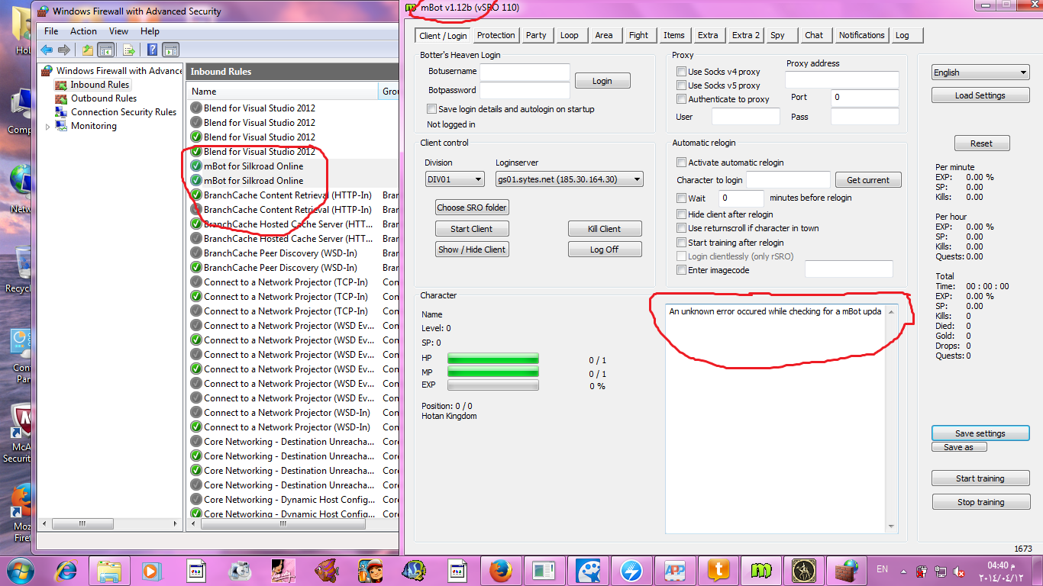
Task: Click the Back arrow in Firewall toolbar
Action: (x=47, y=50)
